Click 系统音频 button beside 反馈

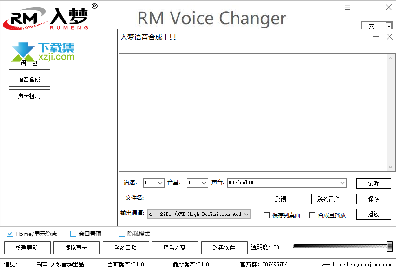[329, 199]
